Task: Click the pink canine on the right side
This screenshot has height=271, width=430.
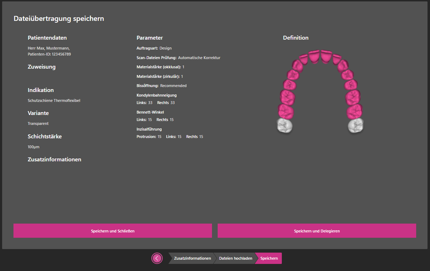Action: point(343,65)
